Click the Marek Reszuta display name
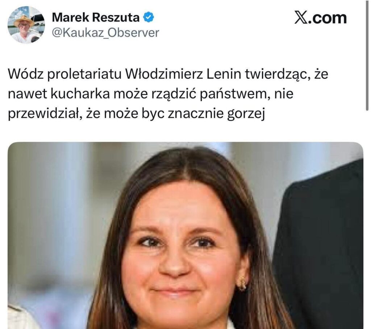 click(96, 17)
